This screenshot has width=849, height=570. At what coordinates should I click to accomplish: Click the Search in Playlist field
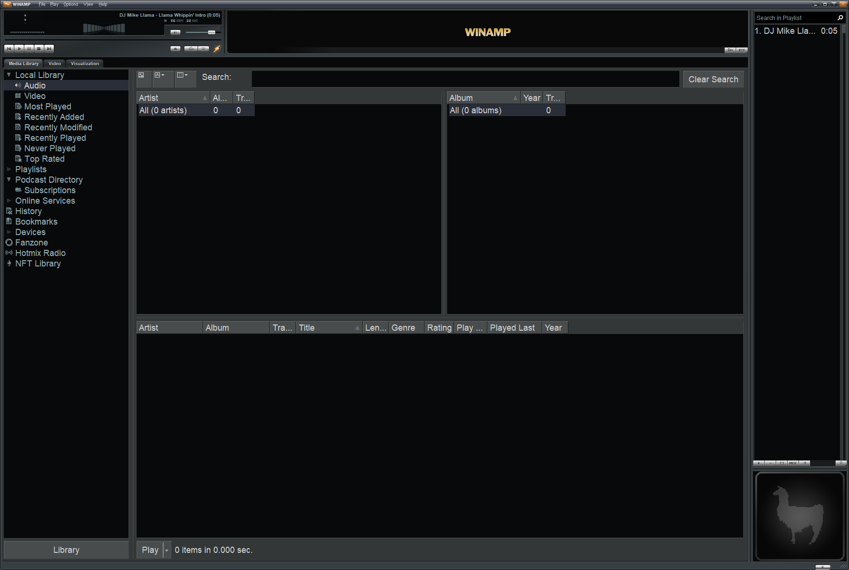pyautogui.click(x=794, y=18)
